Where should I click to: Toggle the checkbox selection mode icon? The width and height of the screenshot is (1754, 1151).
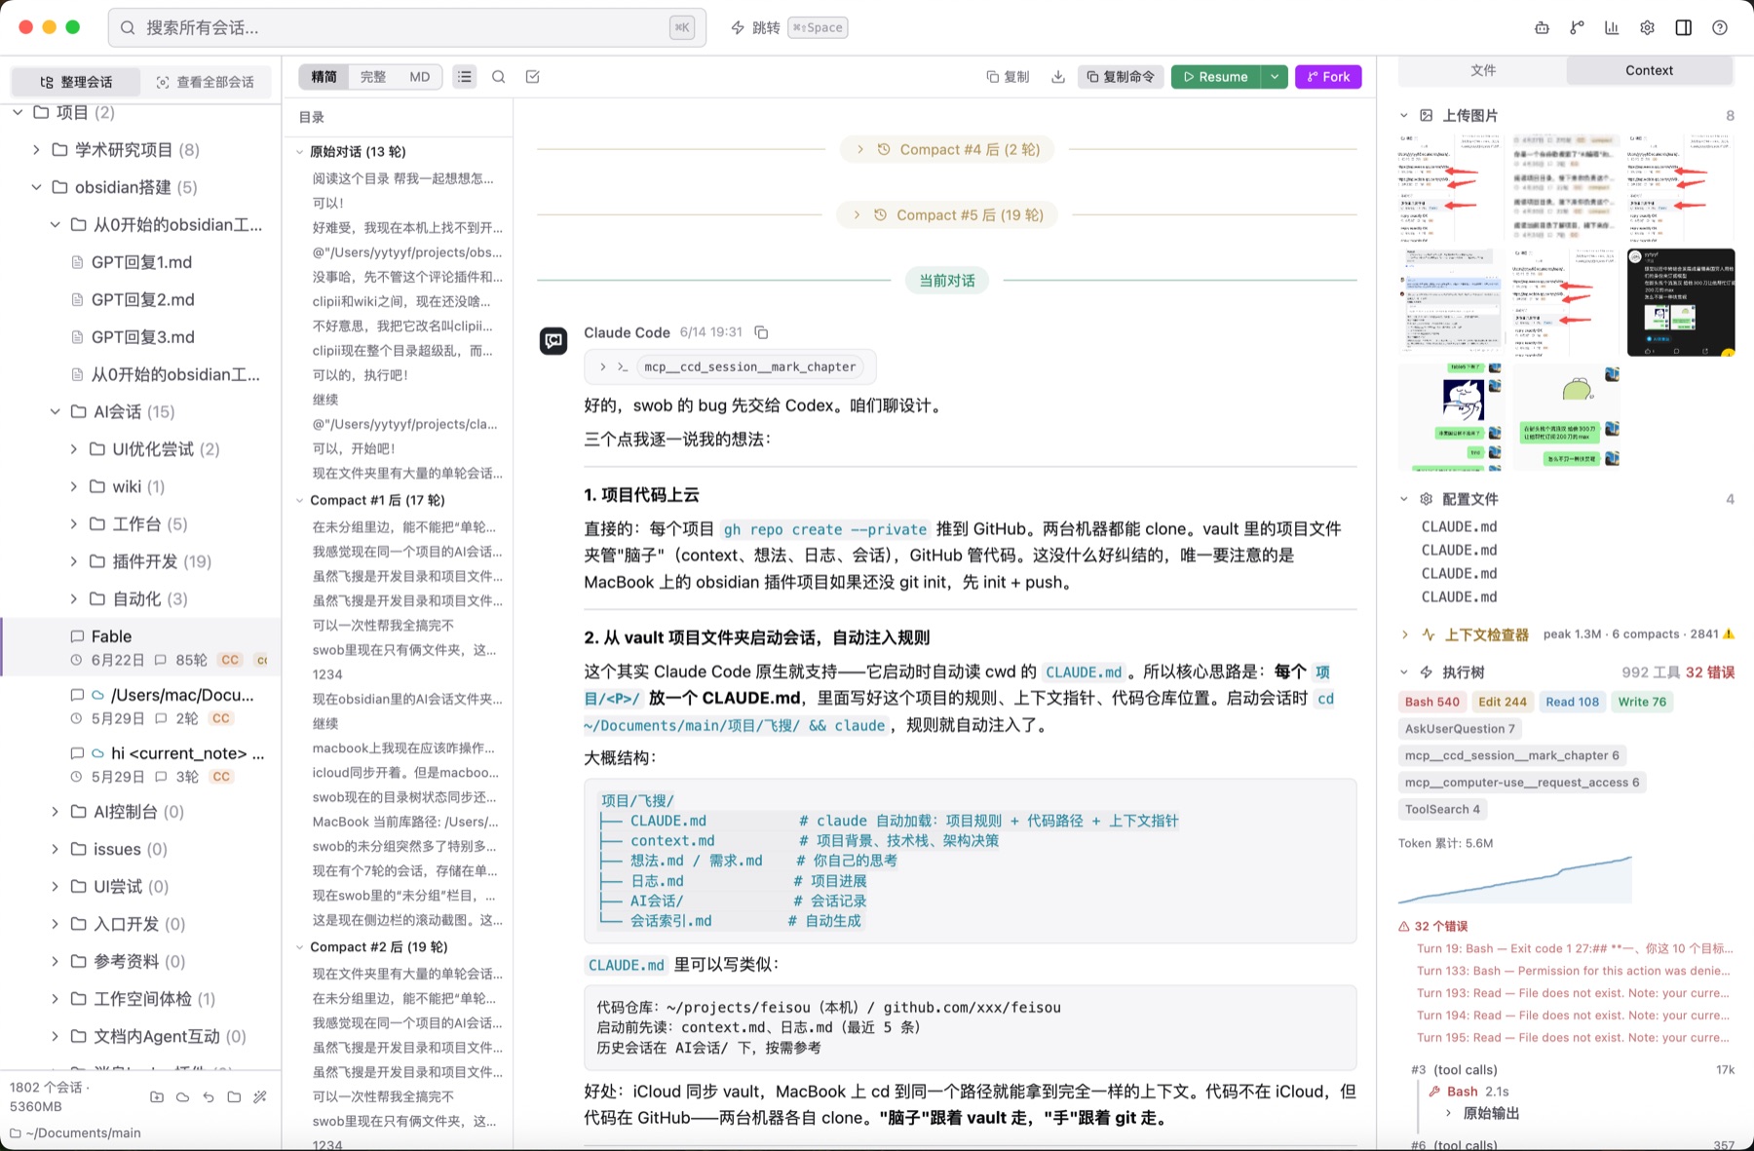(x=533, y=77)
